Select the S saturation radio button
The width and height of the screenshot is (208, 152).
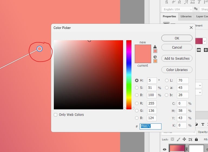[137, 88]
